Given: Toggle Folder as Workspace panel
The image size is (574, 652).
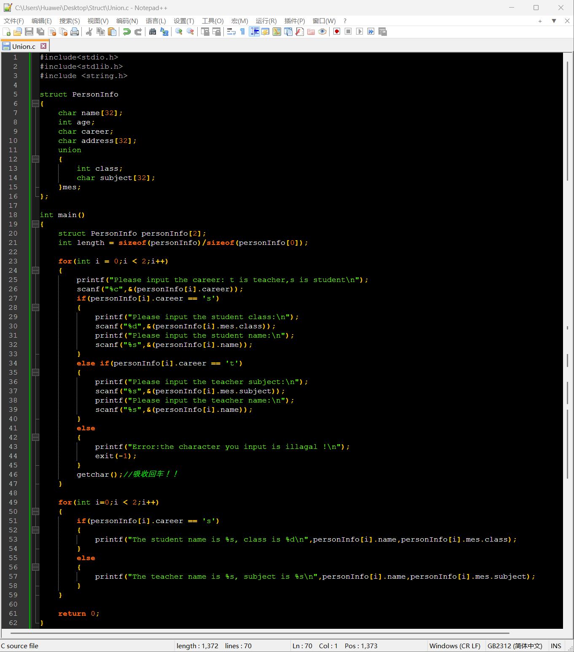Looking at the screenshot, I should [311, 32].
